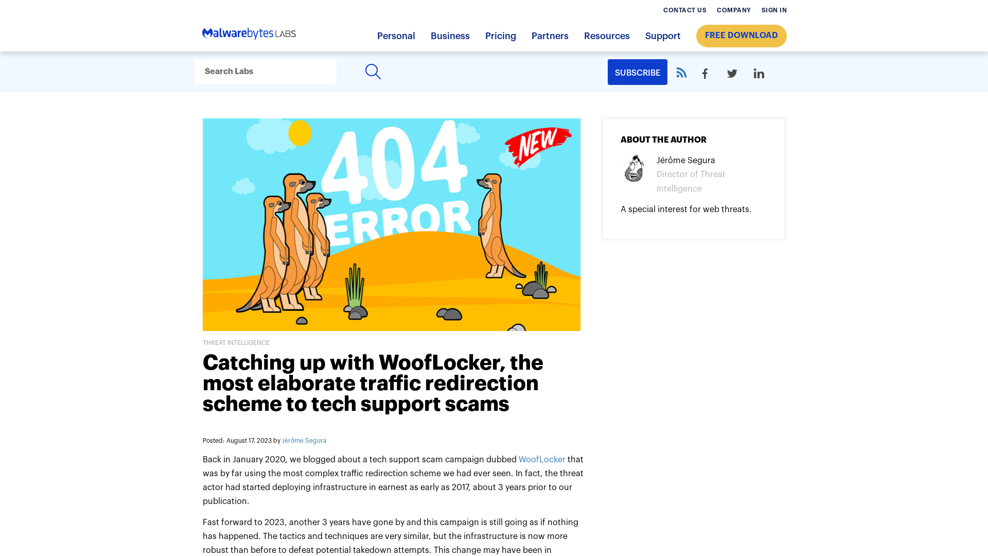Click the Support navigation item
This screenshot has height=556, width=988.
(x=663, y=36)
